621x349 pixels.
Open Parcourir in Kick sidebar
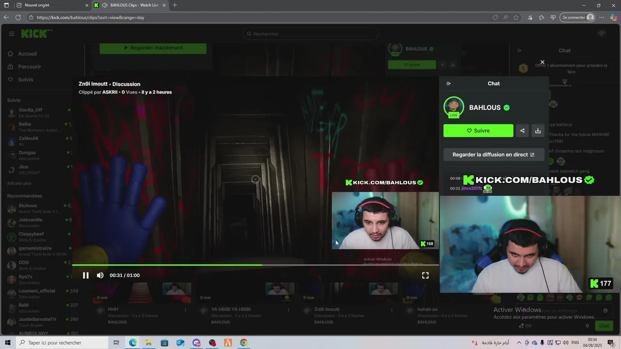tap(29, 66)
